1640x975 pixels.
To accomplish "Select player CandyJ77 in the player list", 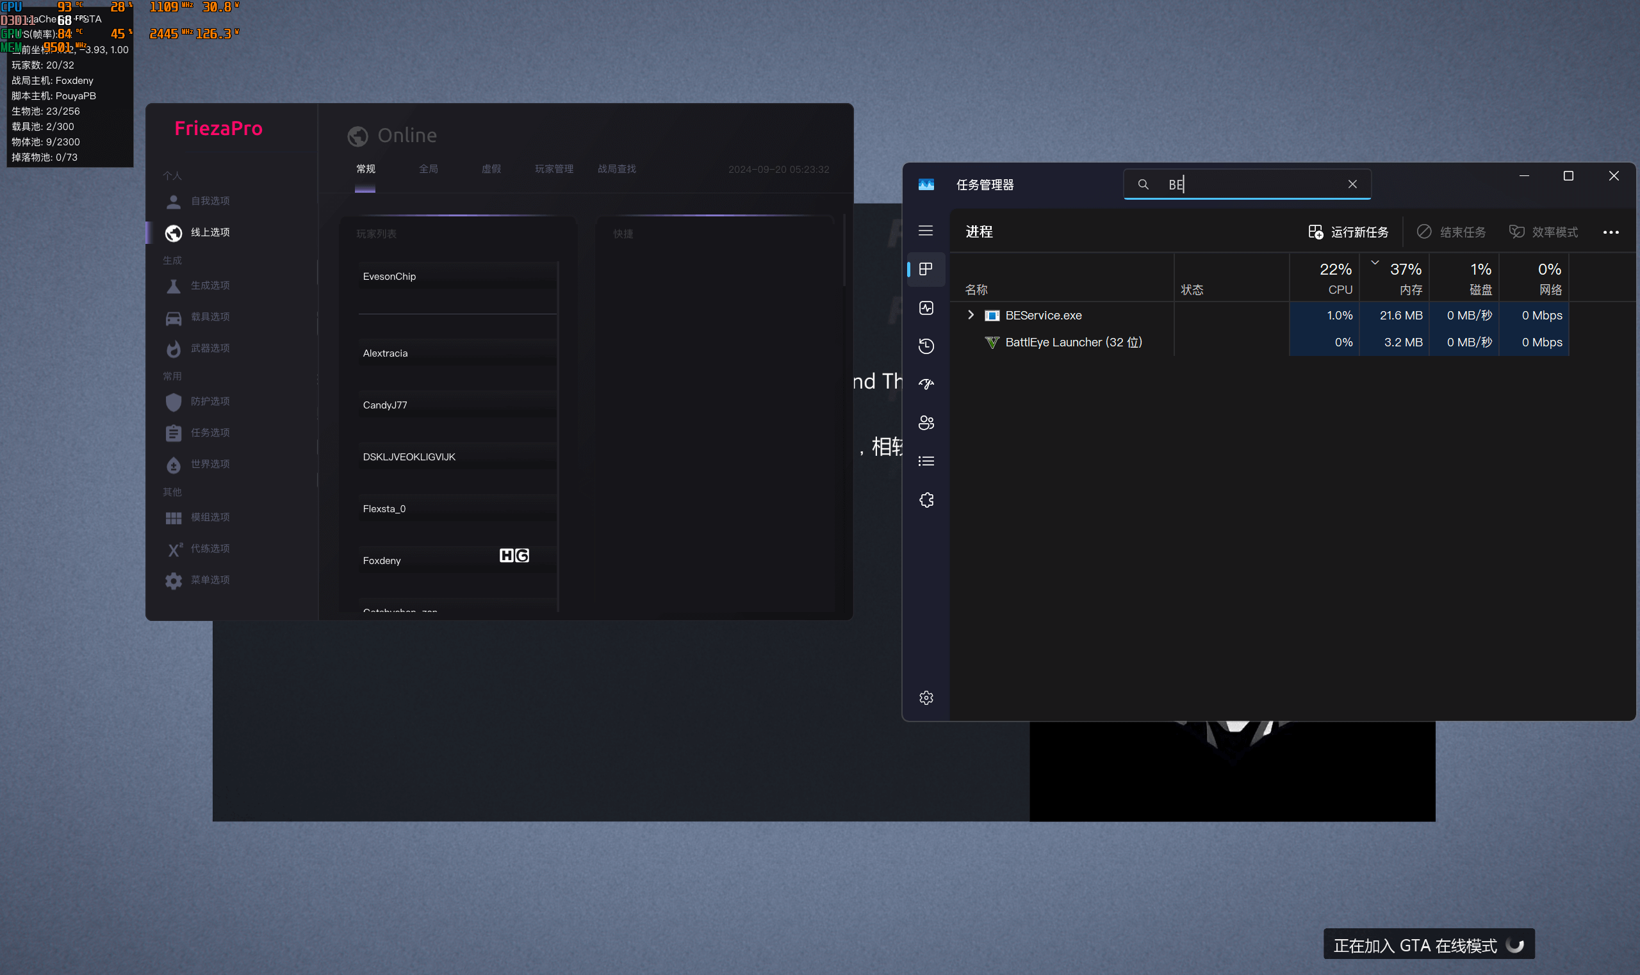I will coord(457,405).
